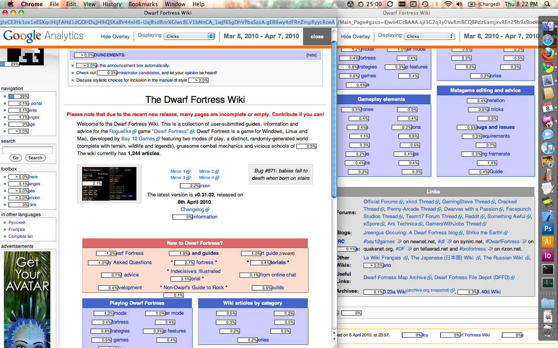Click the front window address bar
The image size is (558, 348).
(x=168, y=22)
